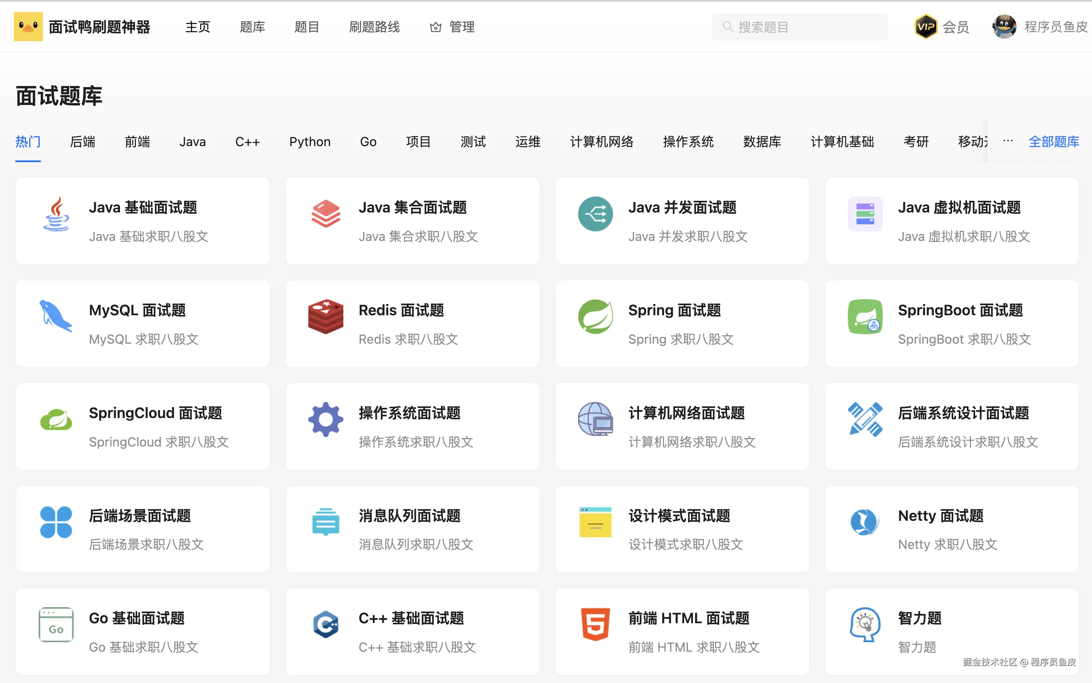Screen dimensions: 1092x683
Task: Click the gear icon on 操作系统面试题 card
Action: tap(325, 419)
